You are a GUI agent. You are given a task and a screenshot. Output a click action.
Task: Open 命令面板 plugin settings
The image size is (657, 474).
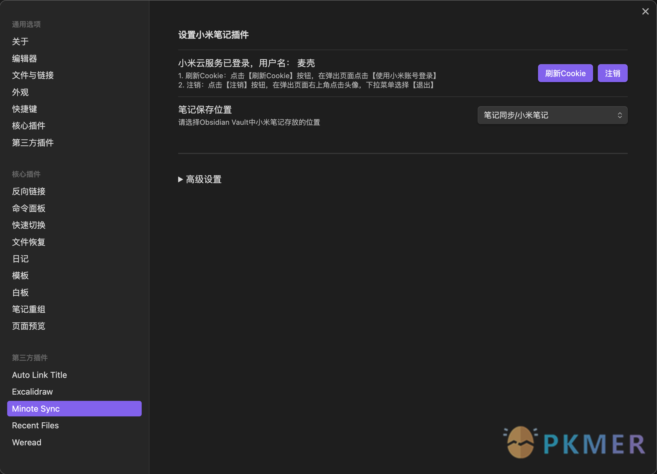click(74, 208)
